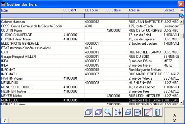
Task: Select the Cabinet Marceau row
Action: (x=90, y=22)
